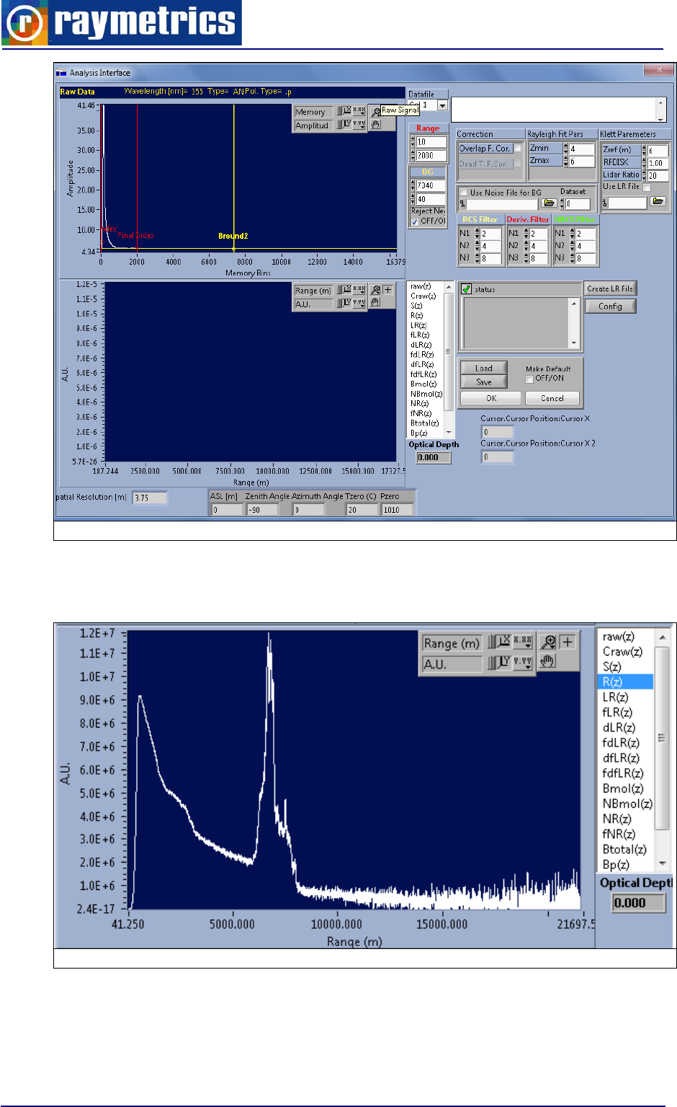Viewport: 677px width, 1107px height.
Task: Tick Make Default OFF/ON checkbox
Action: click(x=529, y=379)
